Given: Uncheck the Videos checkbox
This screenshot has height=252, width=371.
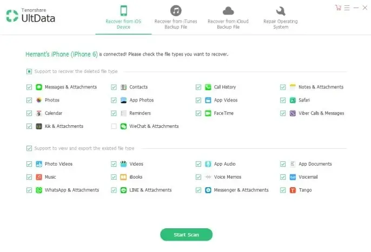Looking at the screenshot, I should (114, 164).
